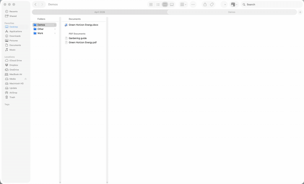Click the Edit Tags icon
This screenshot has width=304, height=184.
coord(212,5)
